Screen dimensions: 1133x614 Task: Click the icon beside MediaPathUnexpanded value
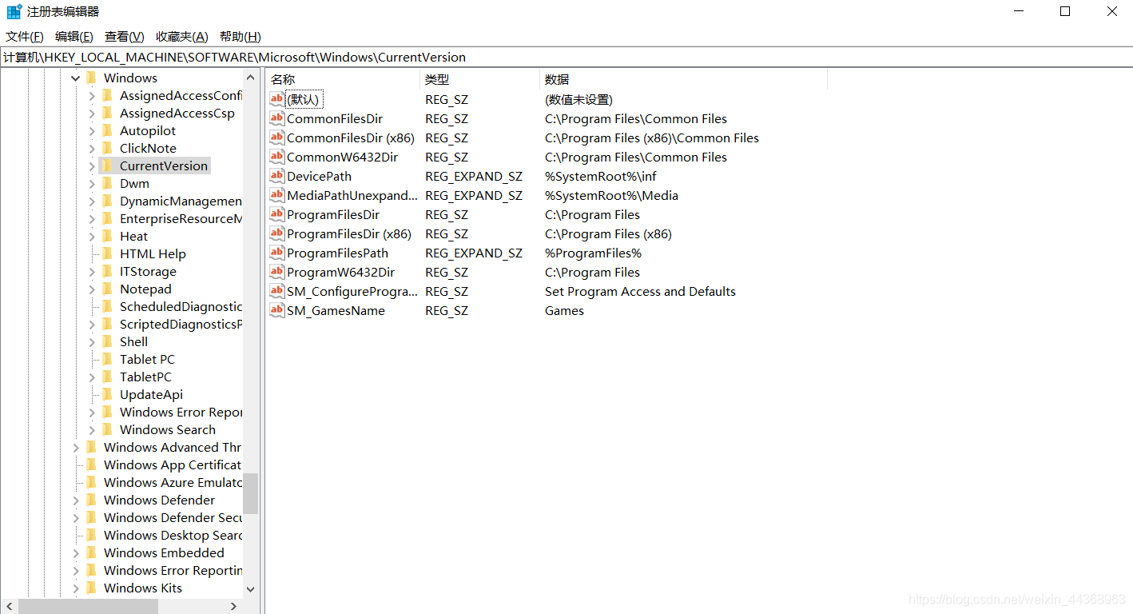pyautogui.click(x=276, y=195)
